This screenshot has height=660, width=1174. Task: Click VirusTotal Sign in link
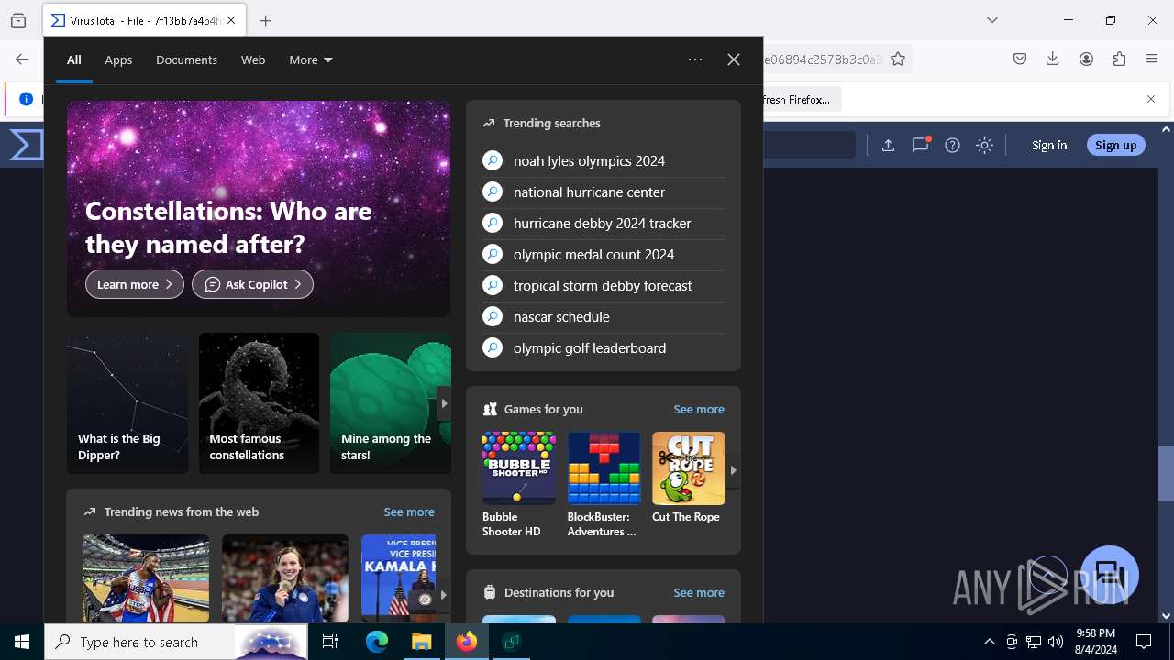1049,145
